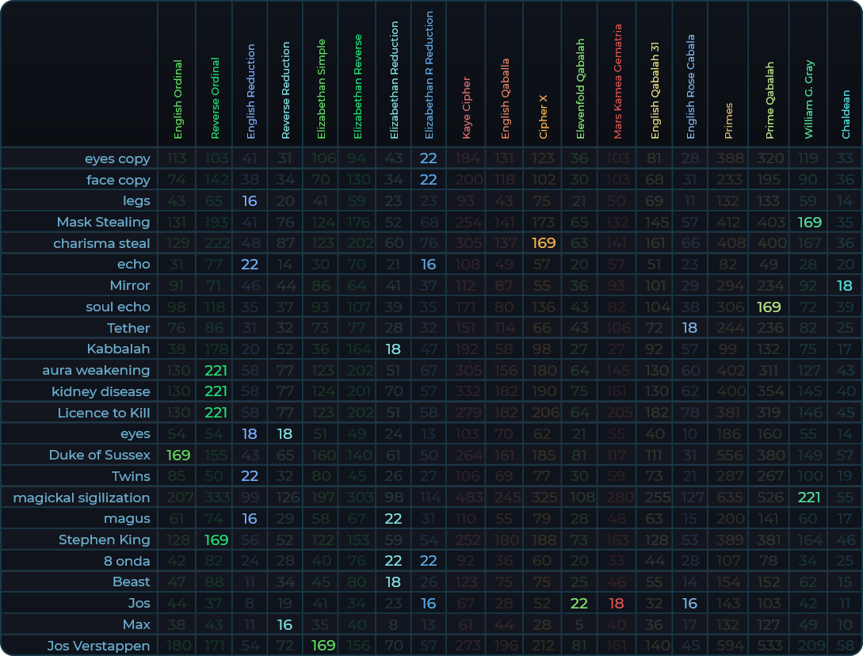The height and width of the screenshot is (656, 863).
Task: Click red 18 in the Jos row
Action: coord(617,603)
